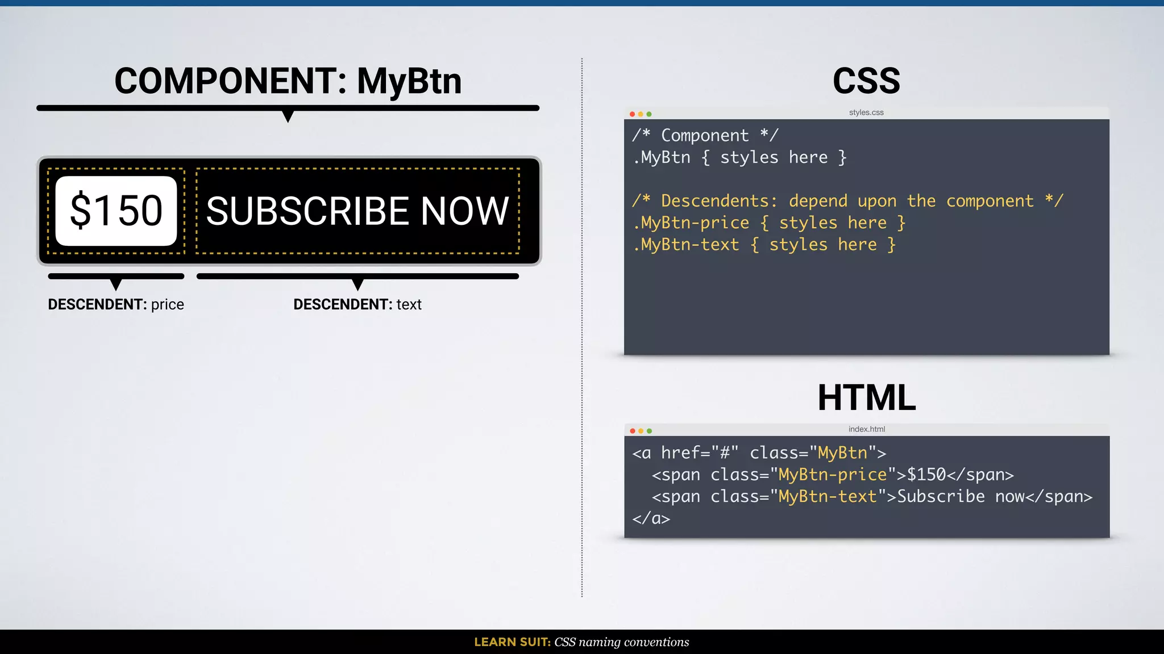
Task: Click the yellow minimize dot on styles.css window
Action: pos(641,114)
